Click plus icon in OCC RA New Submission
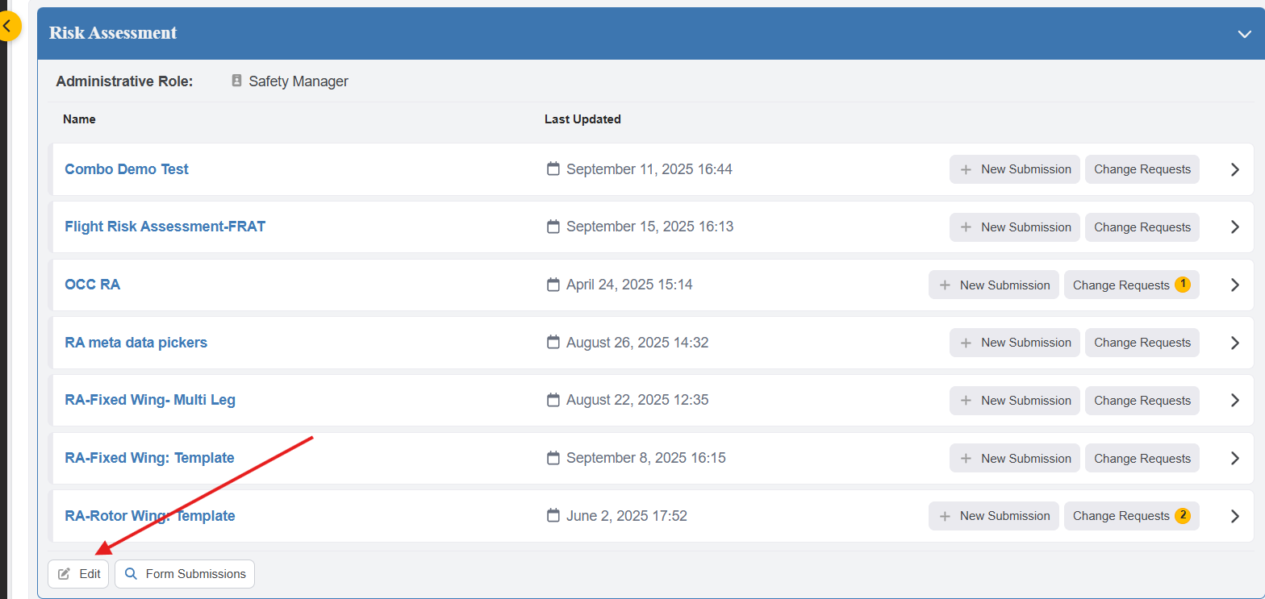The height and width of the screenshot is (599, 1265). [x=945, y=285]
